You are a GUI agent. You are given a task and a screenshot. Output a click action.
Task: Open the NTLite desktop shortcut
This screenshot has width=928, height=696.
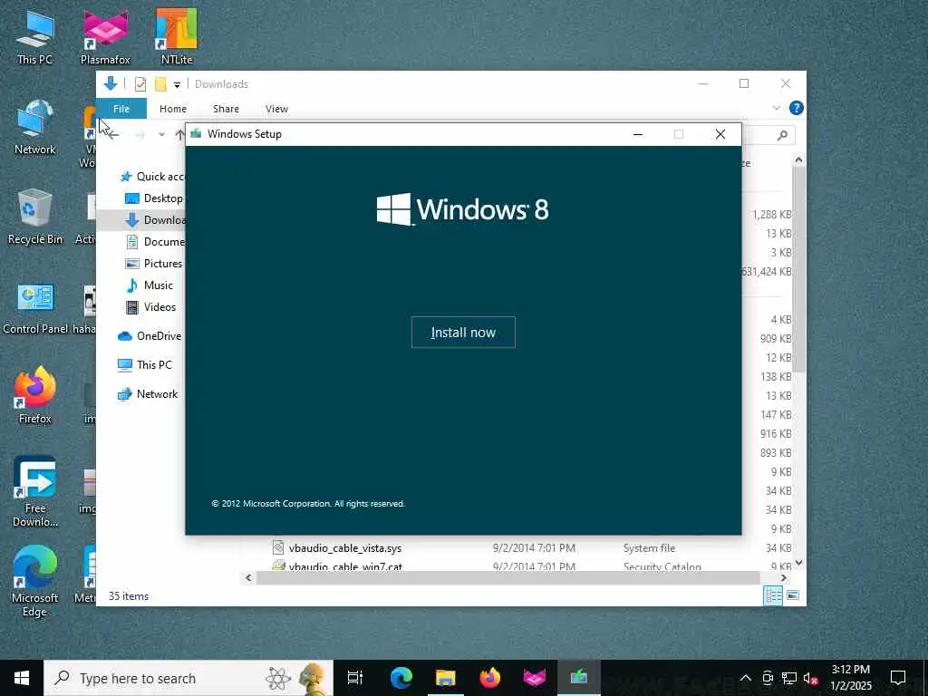(x=177, y=37)
